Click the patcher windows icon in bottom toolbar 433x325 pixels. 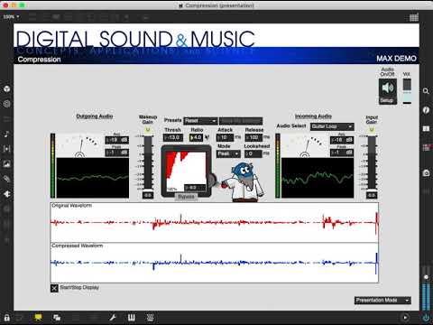click(57, 317)
